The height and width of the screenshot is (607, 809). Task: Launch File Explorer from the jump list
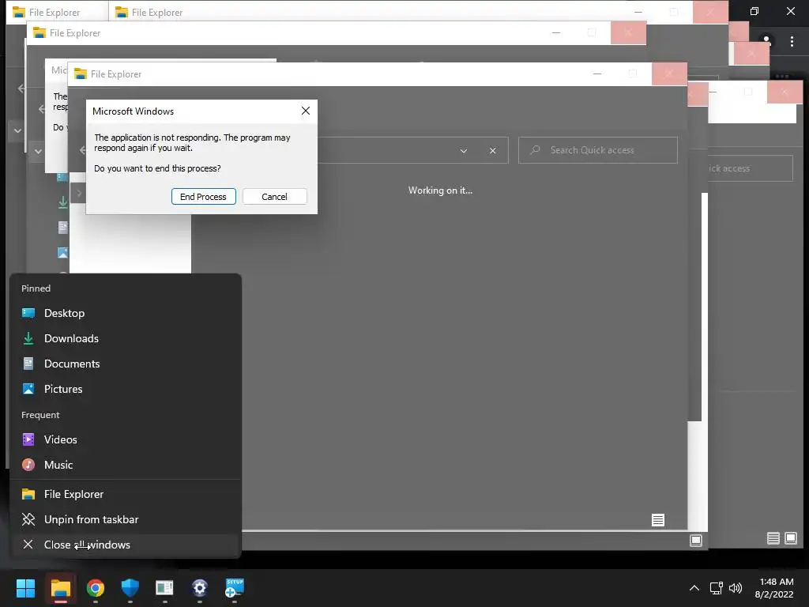pyautogui.click(x=126, y=495)
